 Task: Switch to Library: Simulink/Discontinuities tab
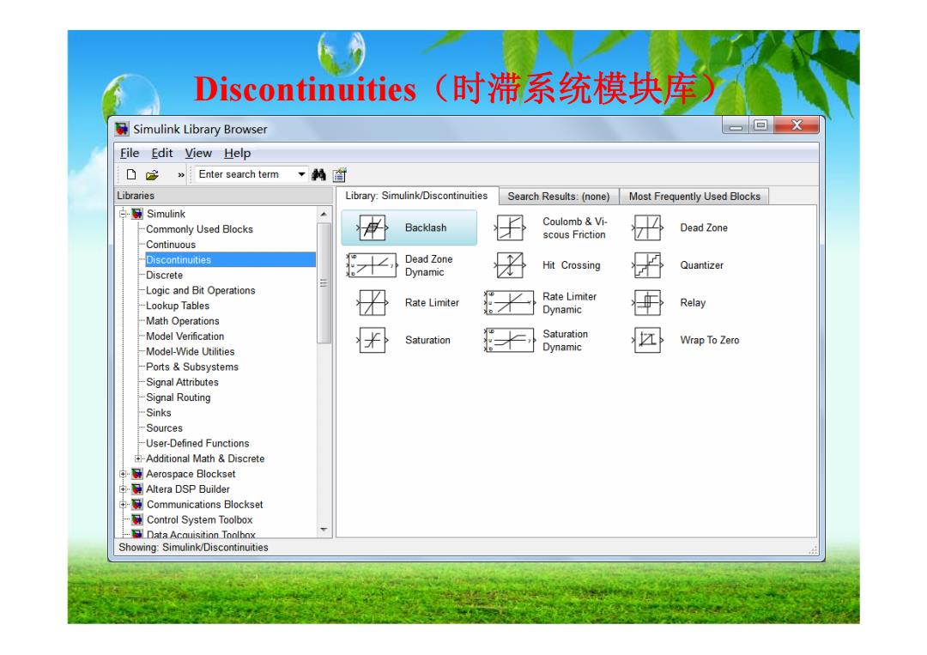(417, 196)
